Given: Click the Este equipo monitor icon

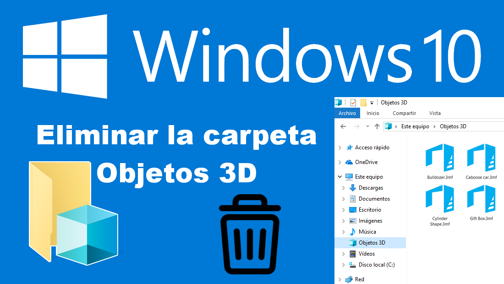Looking at the screenshot, I should pos(349,177).
